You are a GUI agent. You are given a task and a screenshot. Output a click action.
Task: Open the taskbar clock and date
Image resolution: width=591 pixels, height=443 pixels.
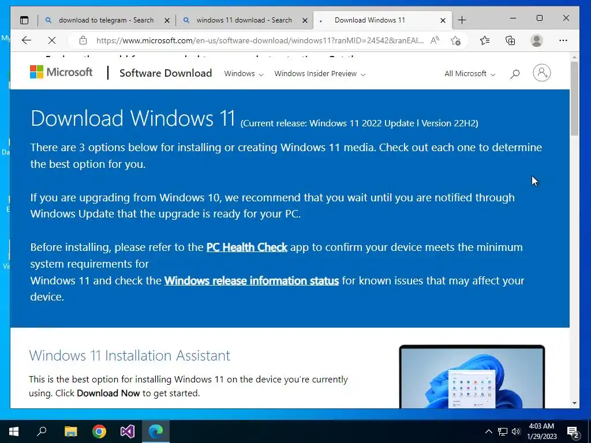[541, 431]
